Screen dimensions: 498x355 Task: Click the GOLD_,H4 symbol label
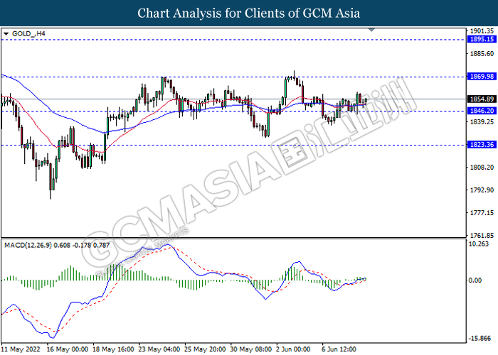(x=28, y=33)
